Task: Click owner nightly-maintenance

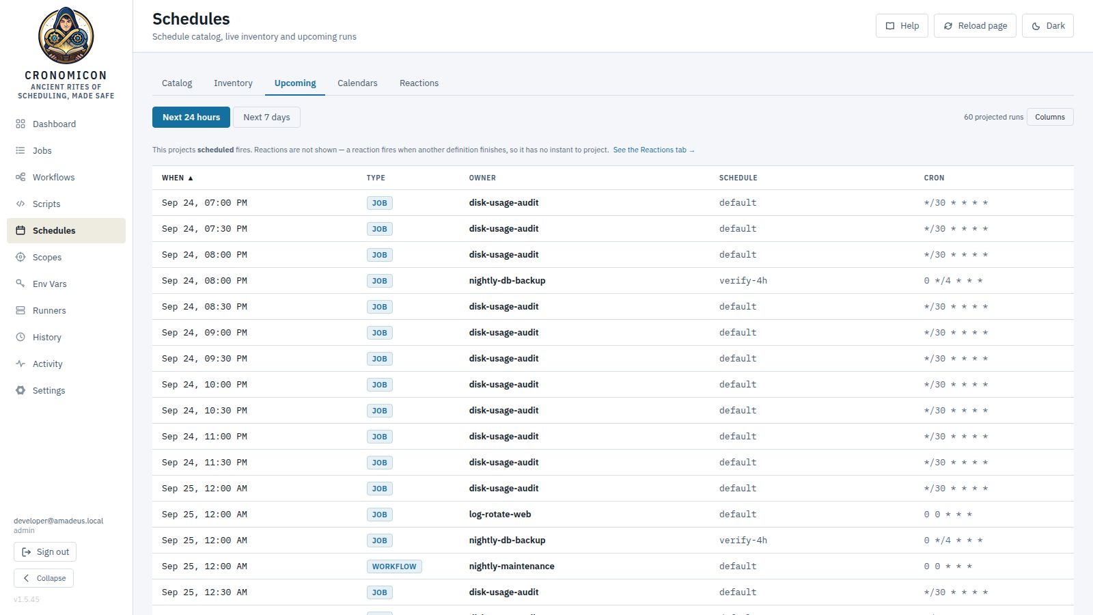Action: click(x=512, y=566)
